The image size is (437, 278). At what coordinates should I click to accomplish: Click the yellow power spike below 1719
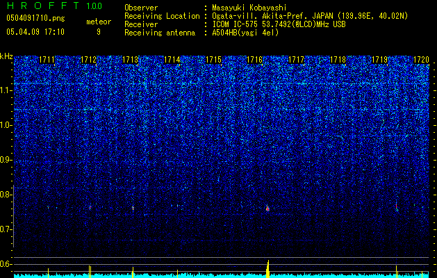[x=396, y=271]
